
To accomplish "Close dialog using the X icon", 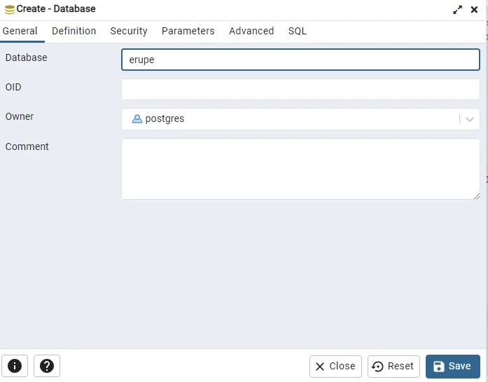I will (x=474, y=10).
